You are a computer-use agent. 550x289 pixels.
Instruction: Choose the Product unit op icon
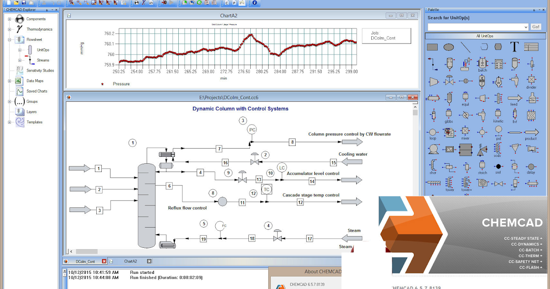(532, 131)
